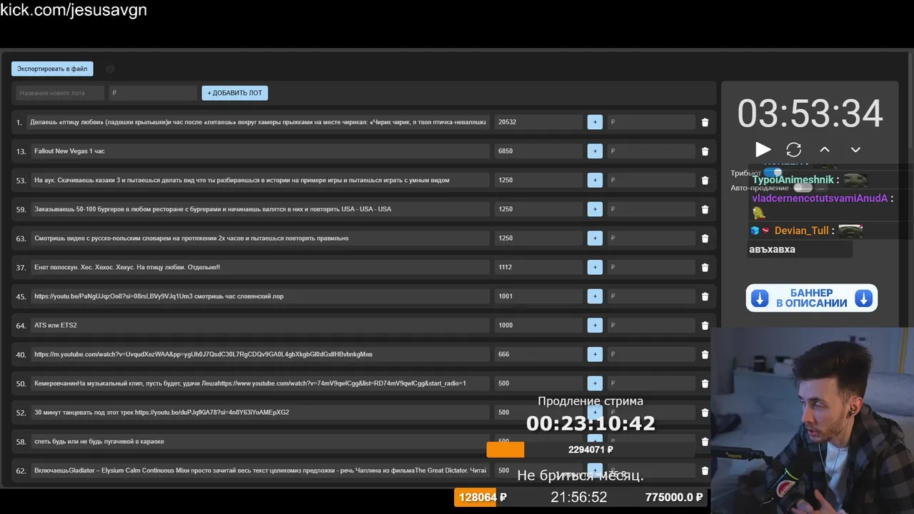The width and height of the screenshot is (914, 514).
Task: Plus button on lot 52 row
Action: click(595, 413)
